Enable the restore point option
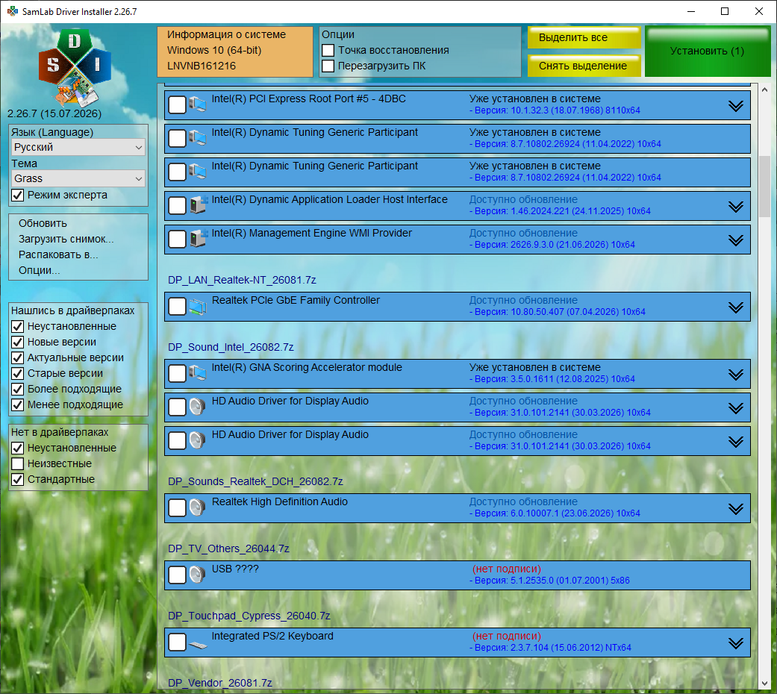Image resolution: width=777 pixels, height=694 pixels. pyautogui.click(x=328, y=51)
